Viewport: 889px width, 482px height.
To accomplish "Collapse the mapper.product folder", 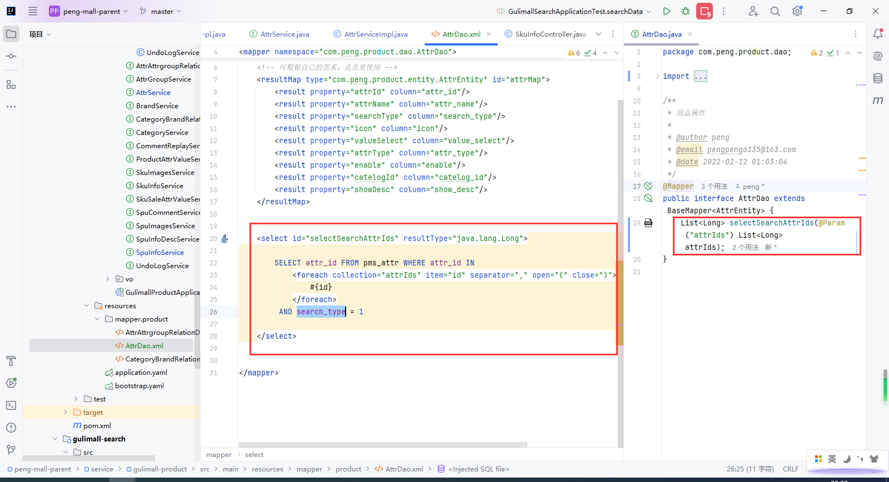I will [x=97, y=319].
